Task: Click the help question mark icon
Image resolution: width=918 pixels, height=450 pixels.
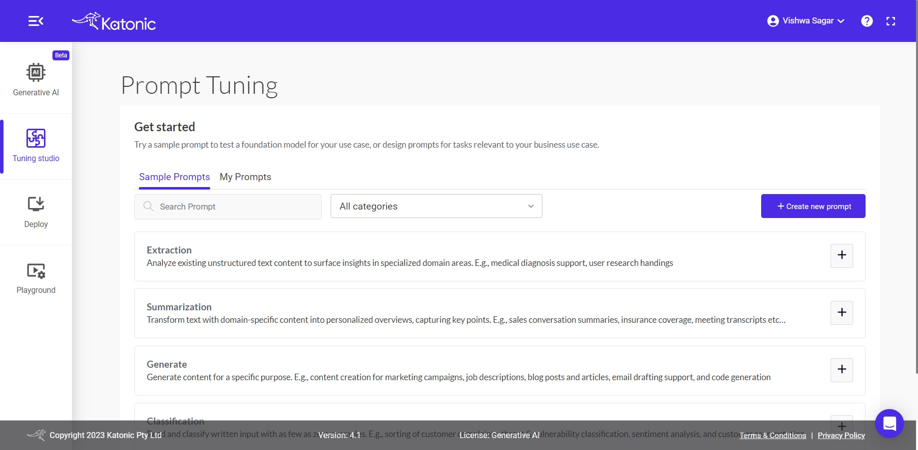Action: point(867,21)
